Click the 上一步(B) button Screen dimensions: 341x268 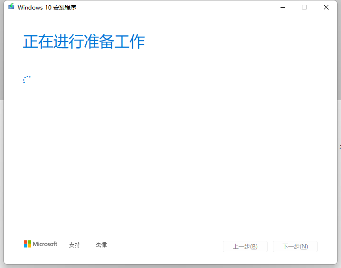(x=245, y=247)
